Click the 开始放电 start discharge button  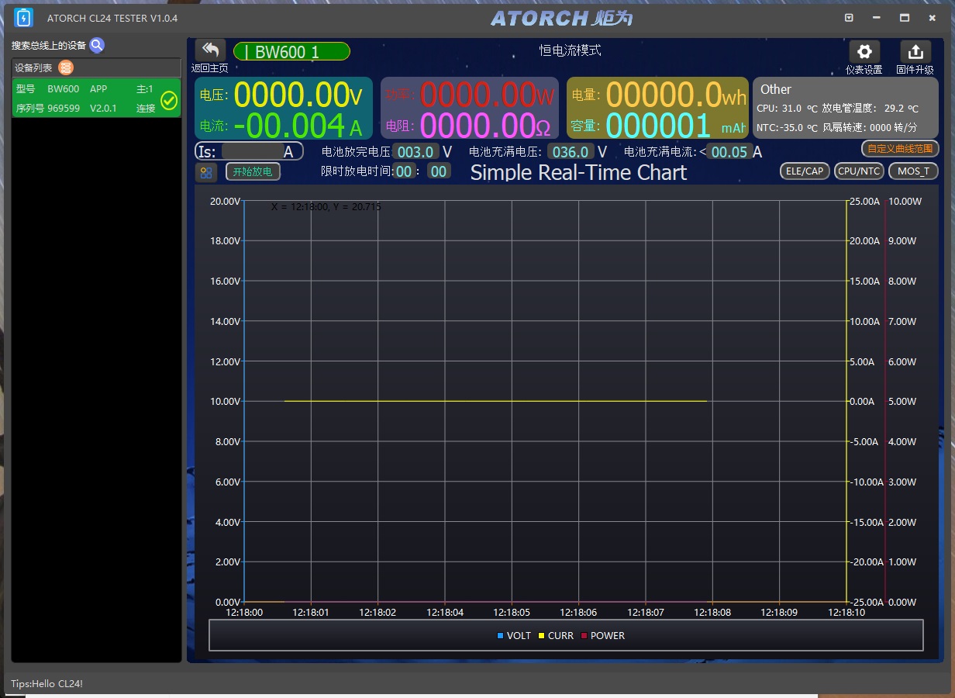pyautogui.click(x=253, y=171)
